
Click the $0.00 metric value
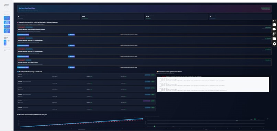click(x=147, y=16)
